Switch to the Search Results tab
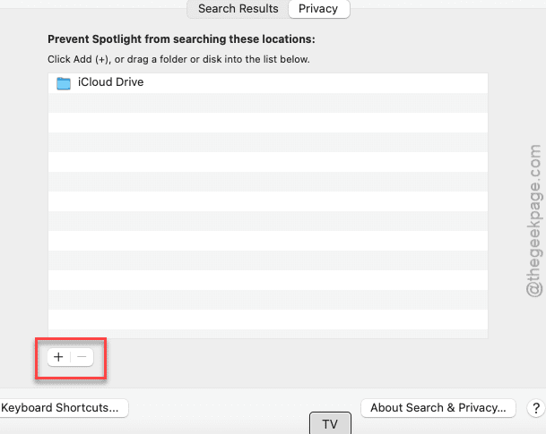546x434 pixels. point(237,9)
